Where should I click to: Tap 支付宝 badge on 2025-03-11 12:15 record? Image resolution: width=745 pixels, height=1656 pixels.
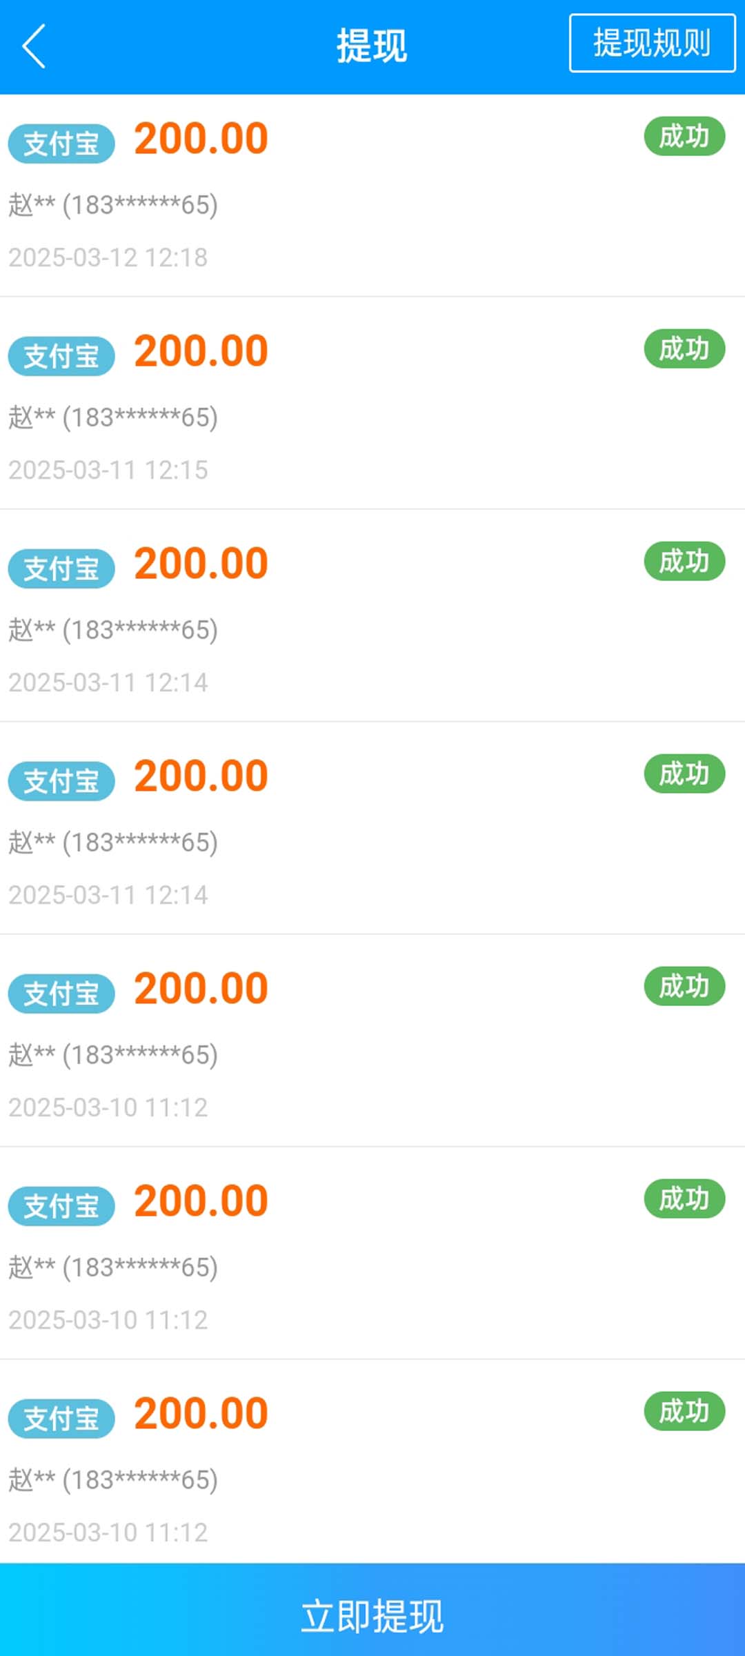click(x=61, y=356)
